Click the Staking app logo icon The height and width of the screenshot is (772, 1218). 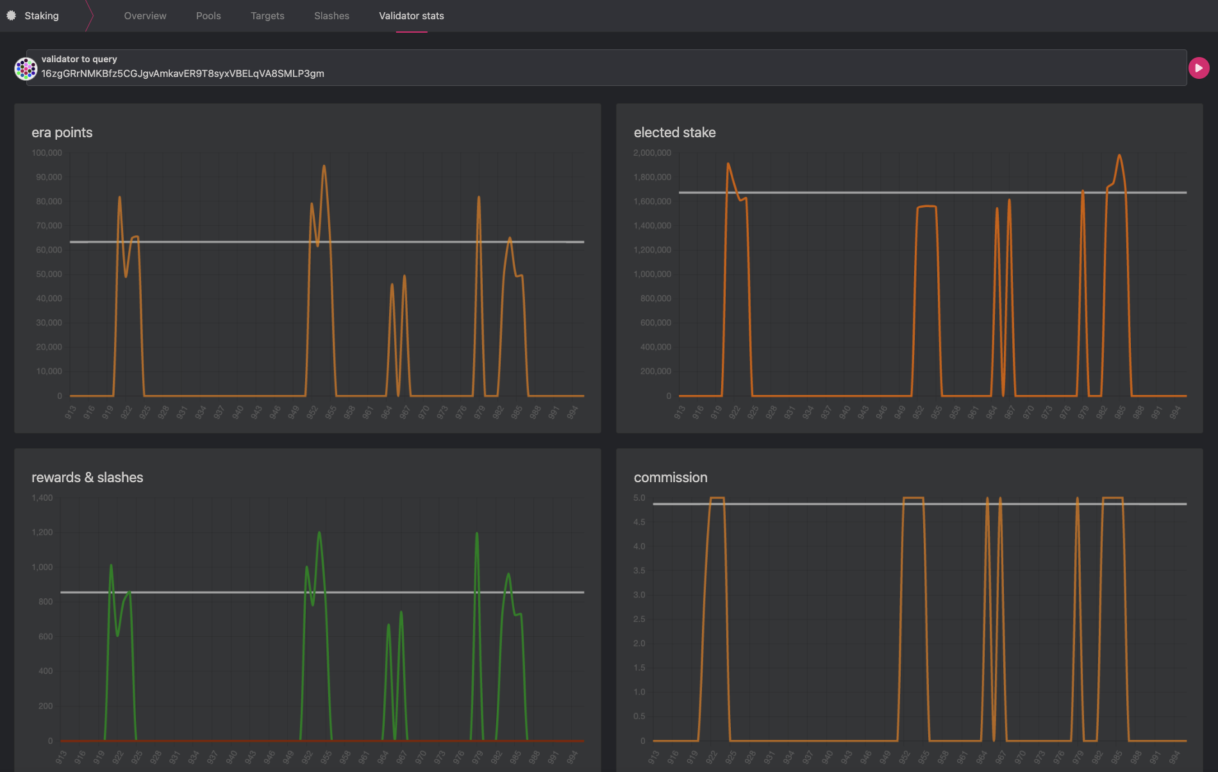pos(11,15)
